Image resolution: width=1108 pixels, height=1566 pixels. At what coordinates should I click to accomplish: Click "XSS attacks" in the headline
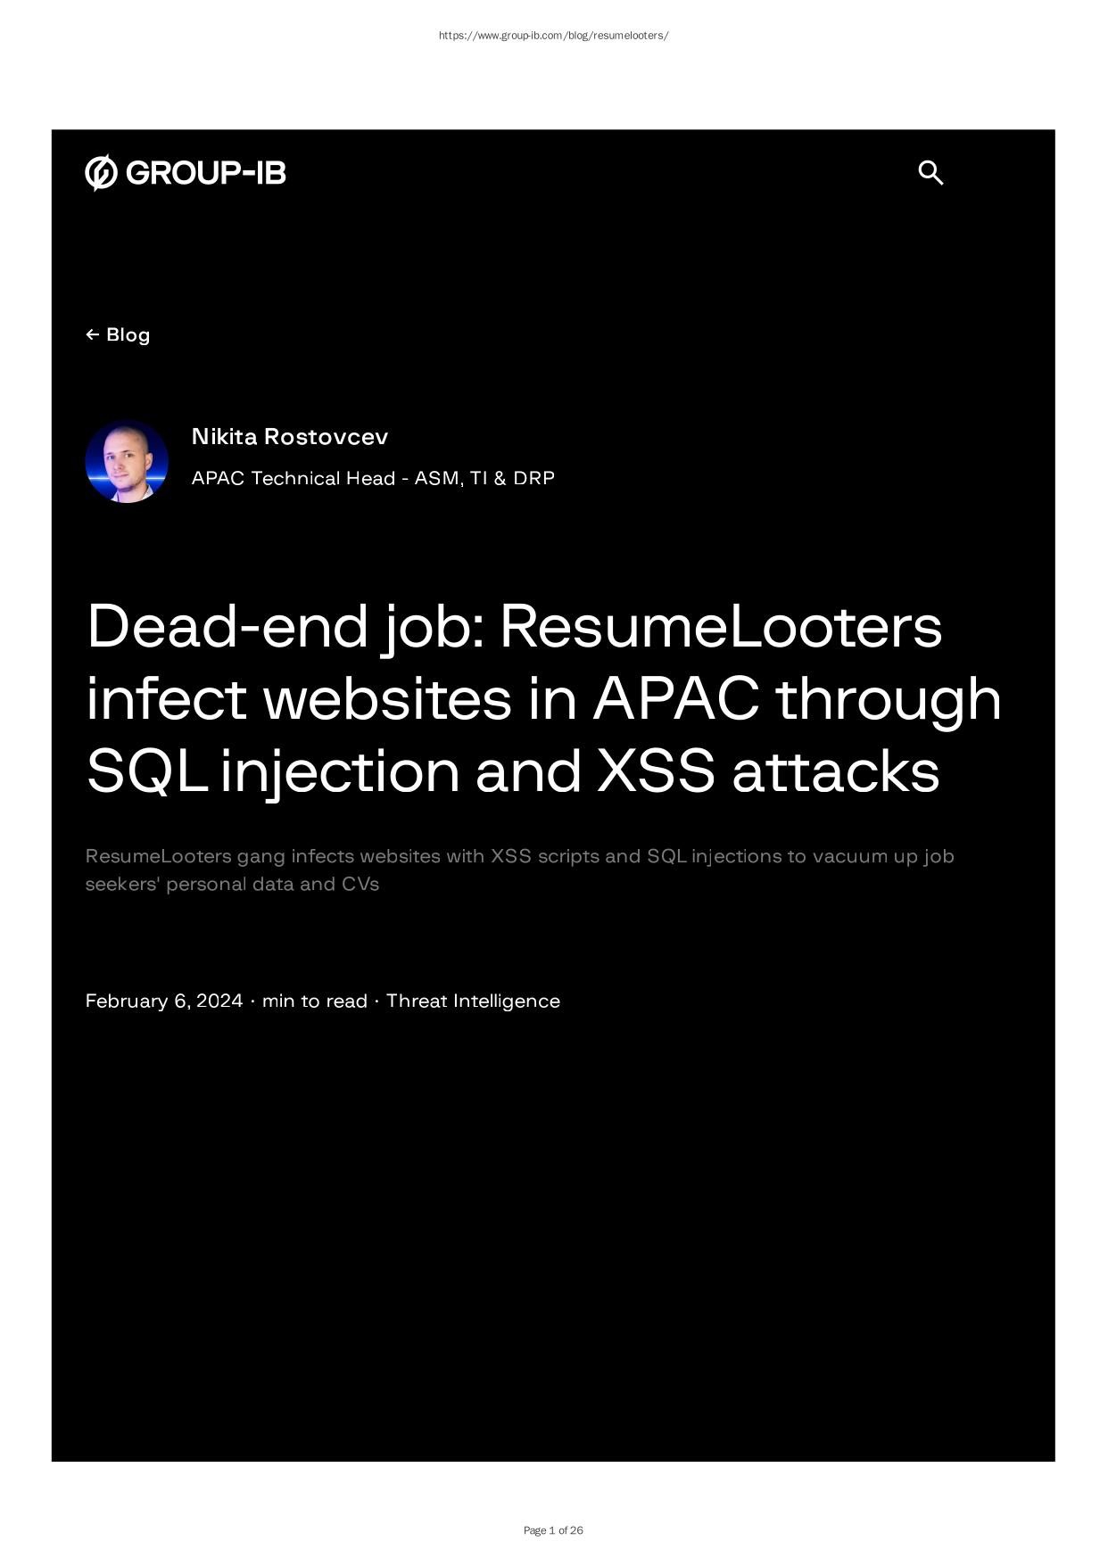[767, 771]
